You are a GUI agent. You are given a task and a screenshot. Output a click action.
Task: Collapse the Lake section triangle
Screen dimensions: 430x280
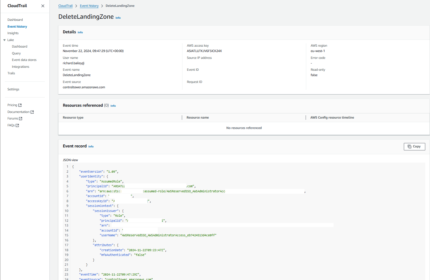click(4, 40)
